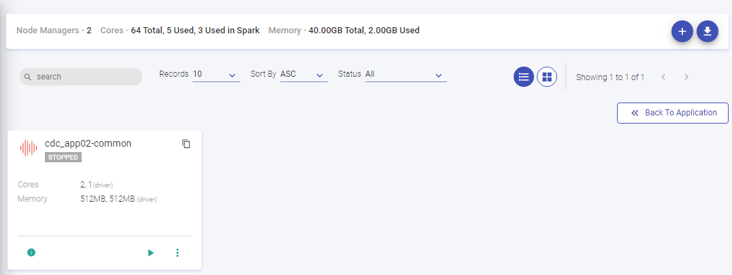
Task: Click Back To Application button
Action: pyautogui.click(x=673, y=113)
